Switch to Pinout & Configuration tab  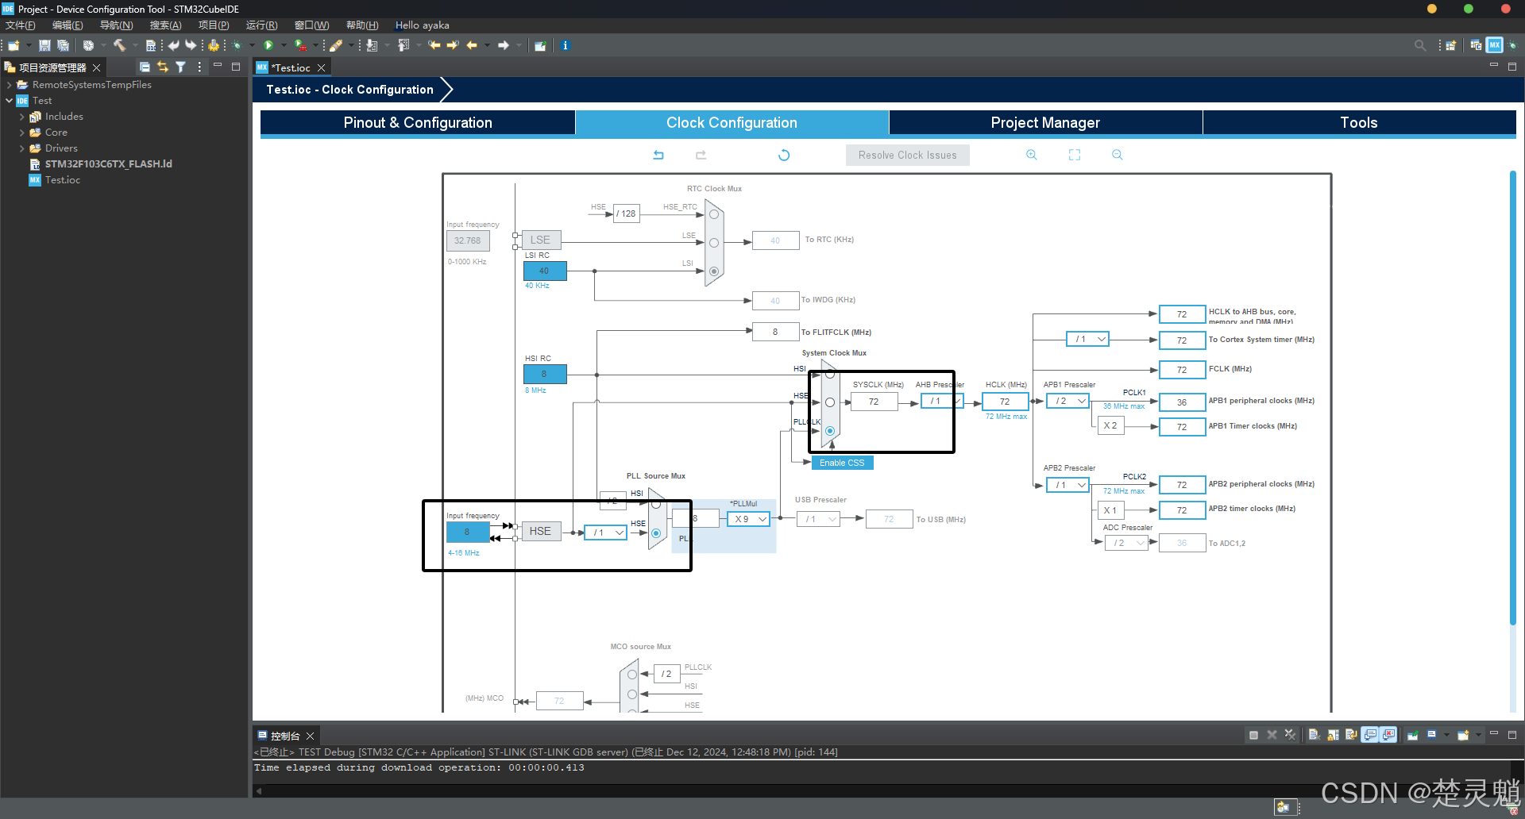coord(418,122)
